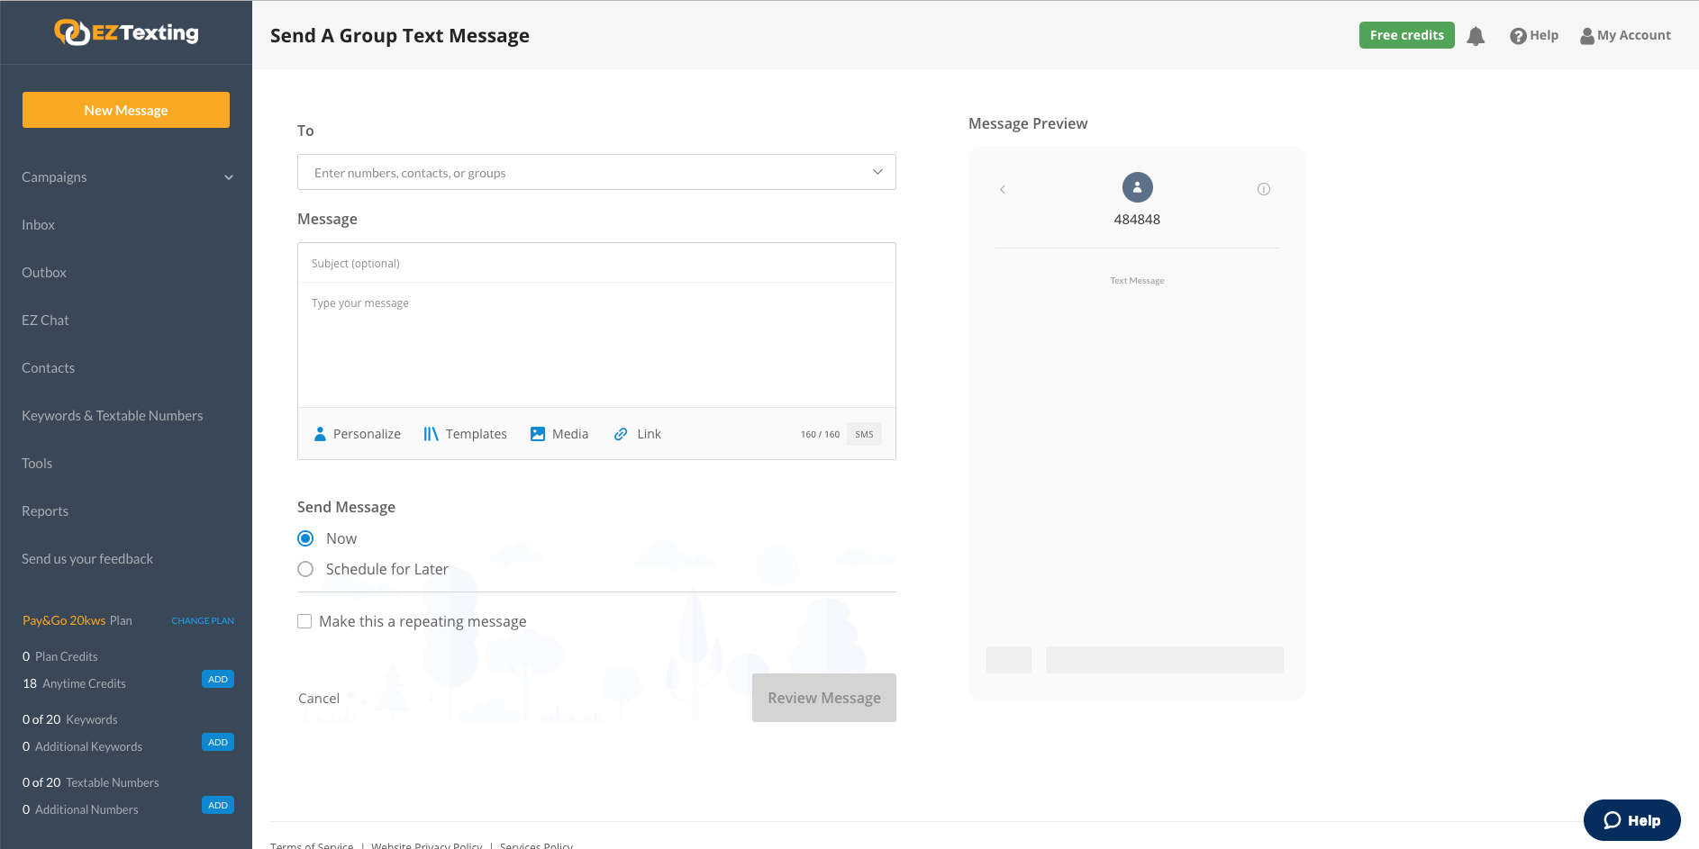The height and width of the screenshot is (849, 1699).
Task: Open the recipients dropdown arrow
Action: point(877,172)
